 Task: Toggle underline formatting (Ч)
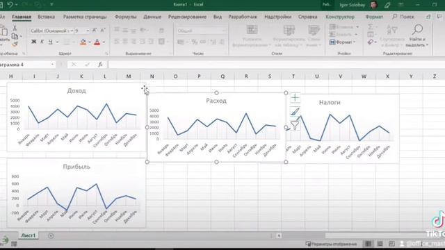click(51, 42)
